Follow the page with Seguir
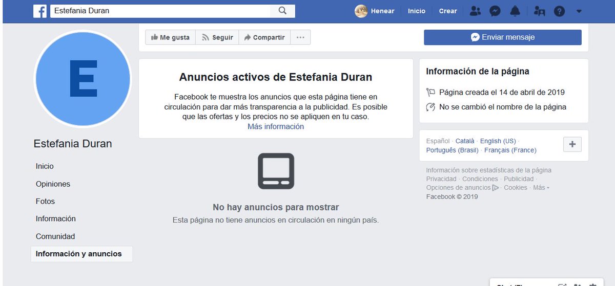The height and width of the screenshot is (286, 615). tap(217, 37)
